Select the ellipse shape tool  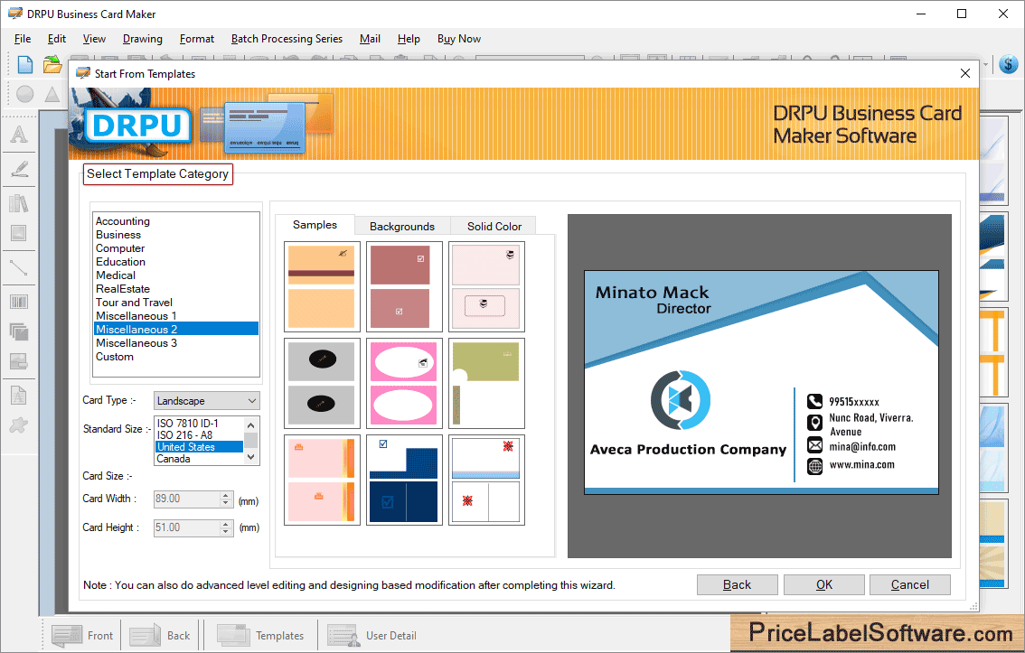point(24,94)
